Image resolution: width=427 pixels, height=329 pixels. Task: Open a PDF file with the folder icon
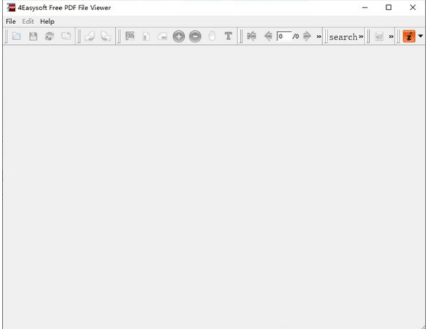pyautogui.click(x=17, y=36)
